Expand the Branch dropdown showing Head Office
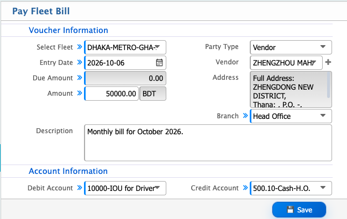Screen dimensions: 347x219 tap(291, 116)
